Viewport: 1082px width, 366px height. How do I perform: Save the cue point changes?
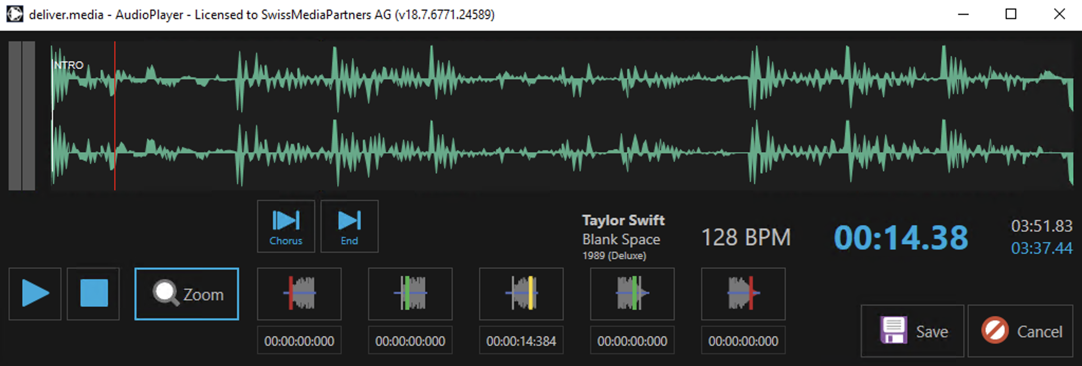coord(913,331)
